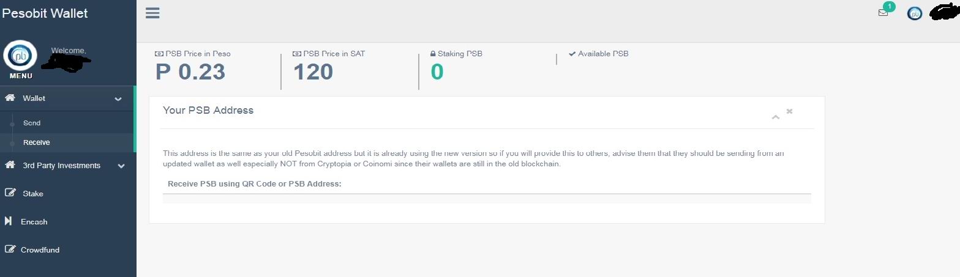Collapse the Wallet submenu chevron
Screen dimensions: 960x277
(118, 98)
